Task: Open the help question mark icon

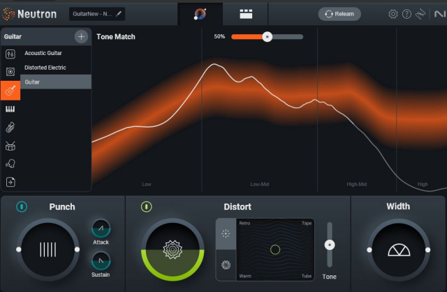Action: point(406,14)
